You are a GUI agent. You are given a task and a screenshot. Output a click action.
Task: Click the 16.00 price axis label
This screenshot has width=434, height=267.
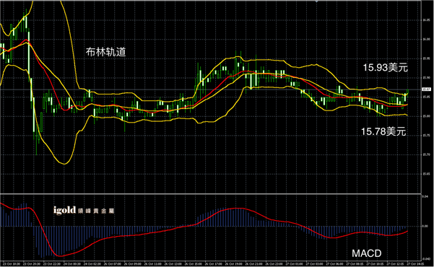[x=426, y=39]
